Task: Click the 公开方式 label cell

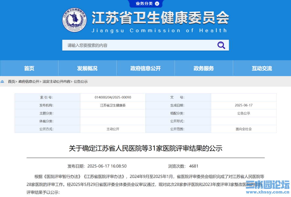Action: point(47,129)
